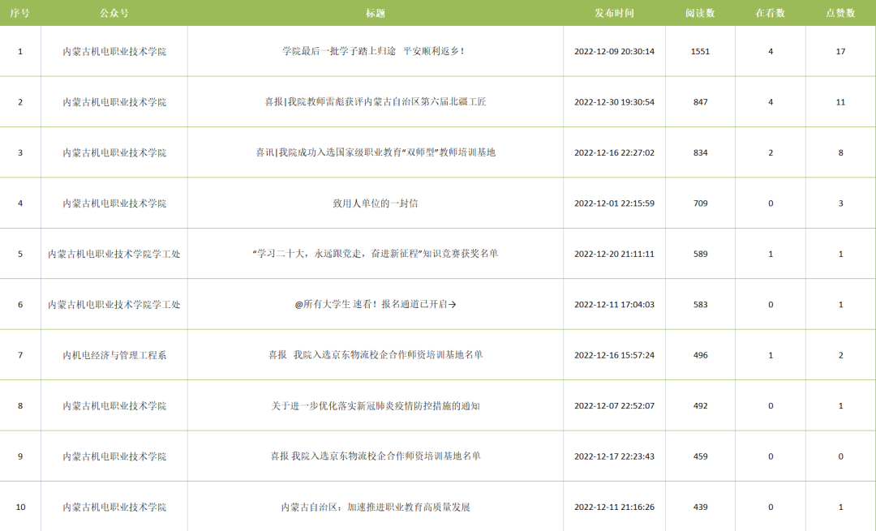Select the timestamp 2022-12-30 19:30:54
This screenshot has width=876, height=531.
pos(614,102)
